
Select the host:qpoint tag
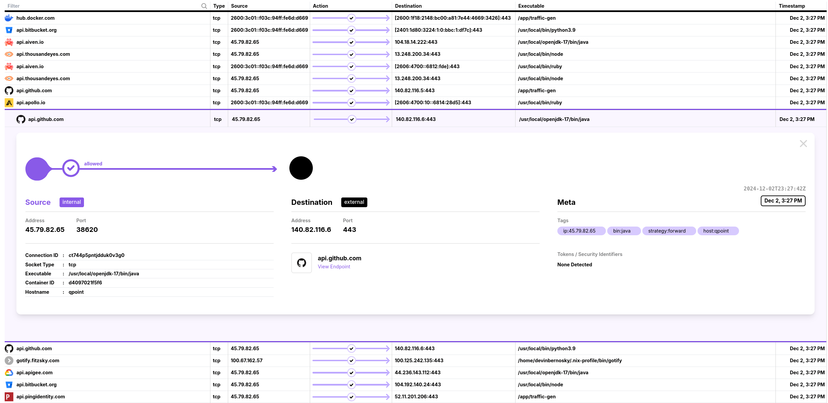[x=718, y=231]
